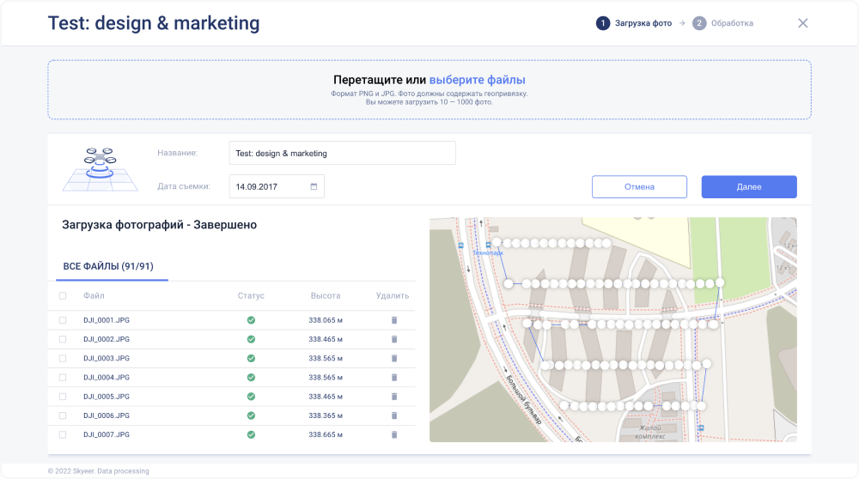Screen dimensions: 859x479
Task: Close the upload dialog with X
Action: [x=803, y=23]
